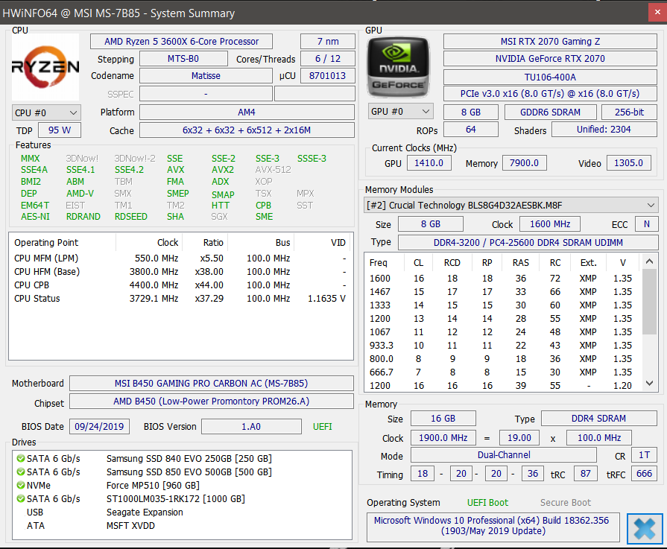Click the MTS-B0 stepping field
The width and height of the screenshot is (667, 549).
pos(183,59)
